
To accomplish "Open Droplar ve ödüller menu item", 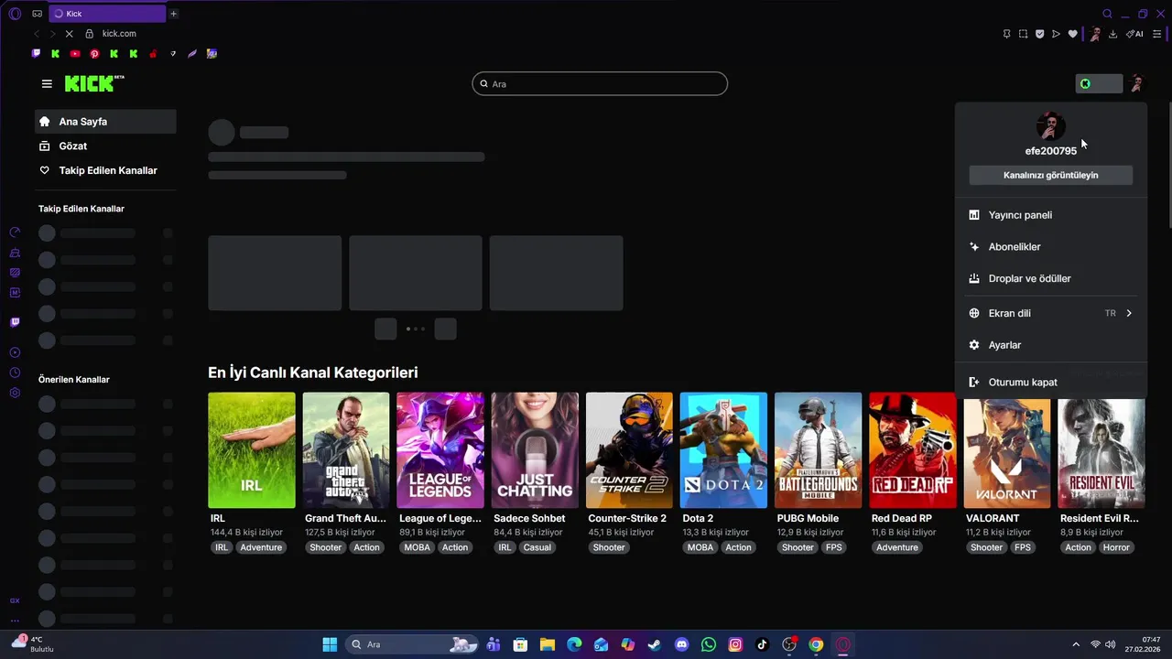I will pos(1050,278).
